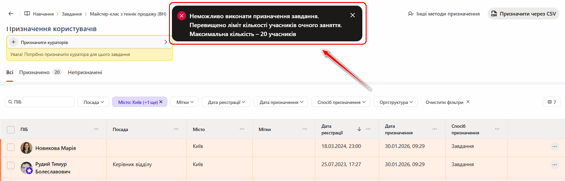Open the Мітки filter dropdown
Image resolution: width=565 pixels, height=181 pixels.
tap(184, 102)
